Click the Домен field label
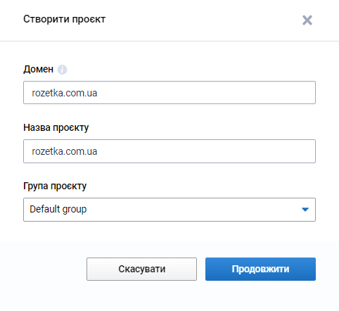 pyautogui.click(x=38, y=69)
